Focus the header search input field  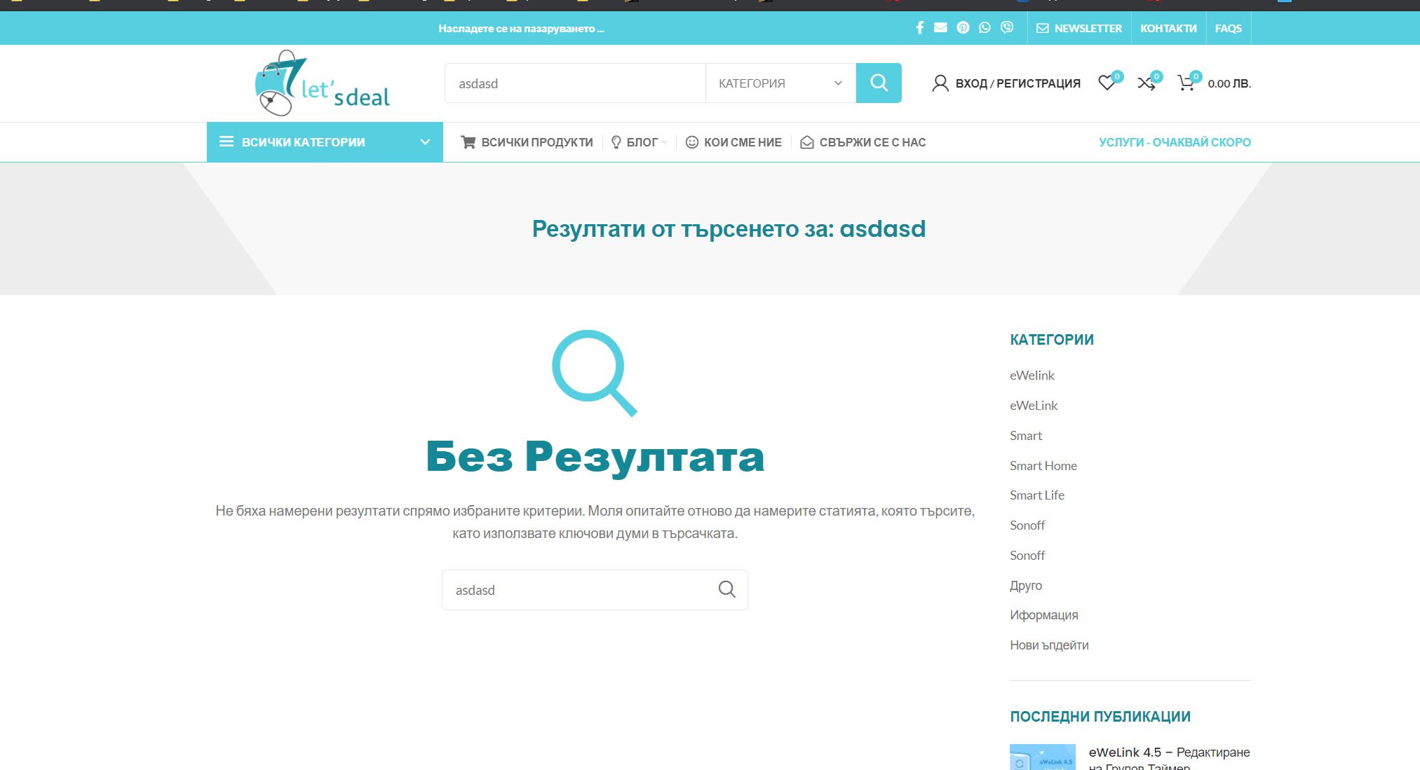point(575,83)
